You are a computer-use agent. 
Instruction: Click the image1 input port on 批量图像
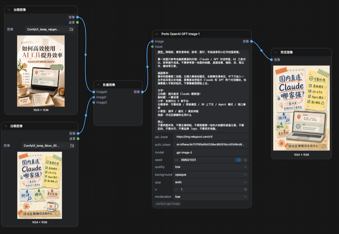click(94, 97)
